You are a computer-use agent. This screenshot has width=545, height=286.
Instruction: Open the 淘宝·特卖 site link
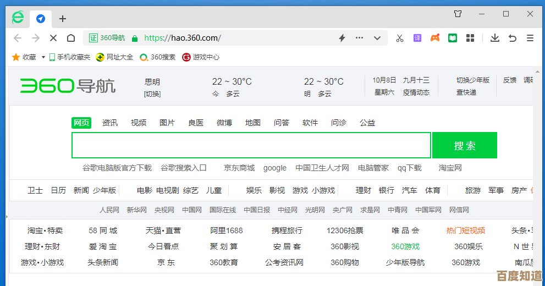[x=45, y=230]
